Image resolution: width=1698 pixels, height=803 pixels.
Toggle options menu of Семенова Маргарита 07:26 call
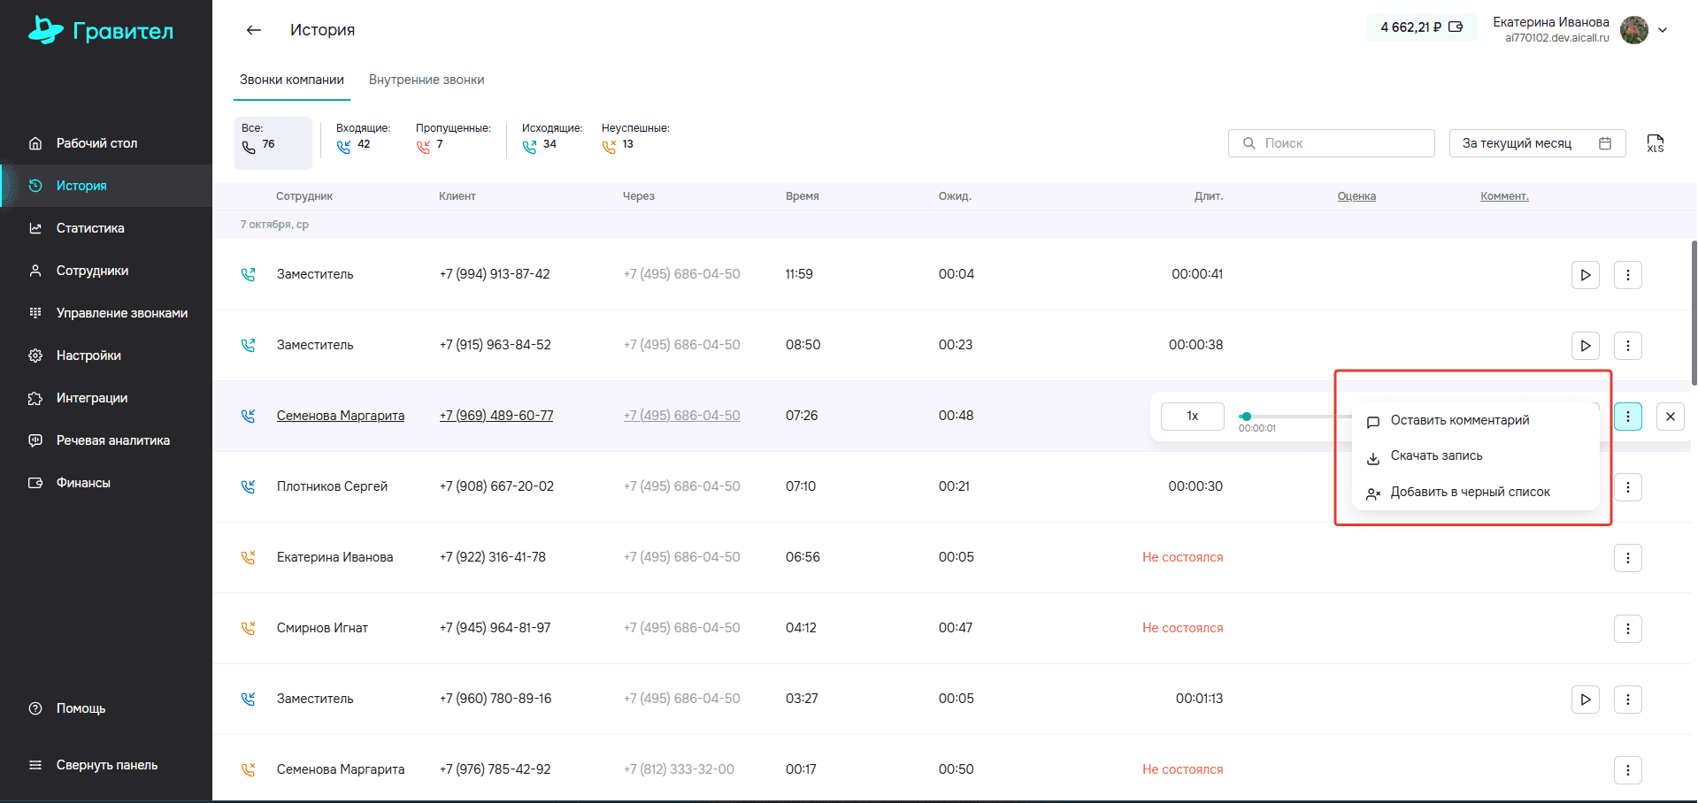pos(1628,417)
